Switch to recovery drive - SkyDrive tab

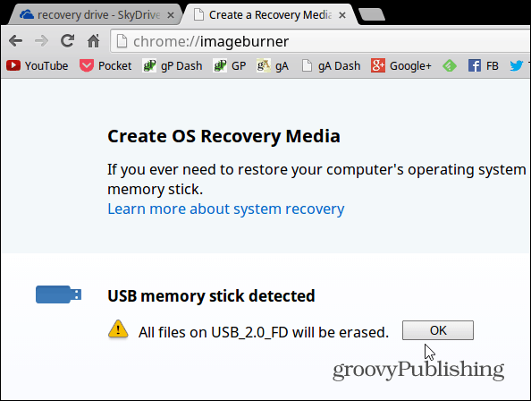(91, 15)
